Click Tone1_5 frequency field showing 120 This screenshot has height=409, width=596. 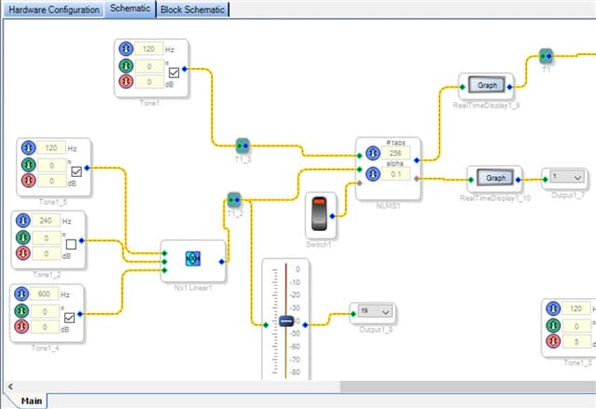coord(51,148)
